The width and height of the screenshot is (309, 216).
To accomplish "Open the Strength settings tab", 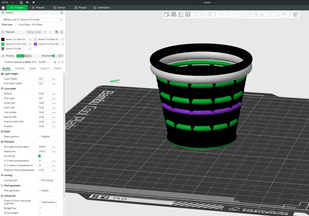I will click(x=20, y=68).
